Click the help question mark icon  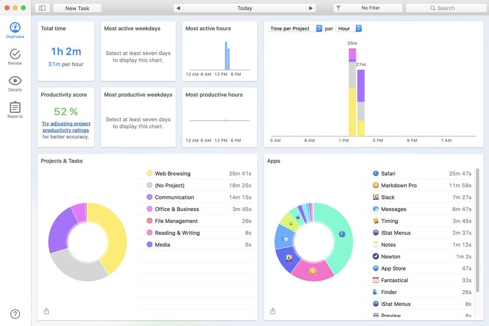coord(15,314)
